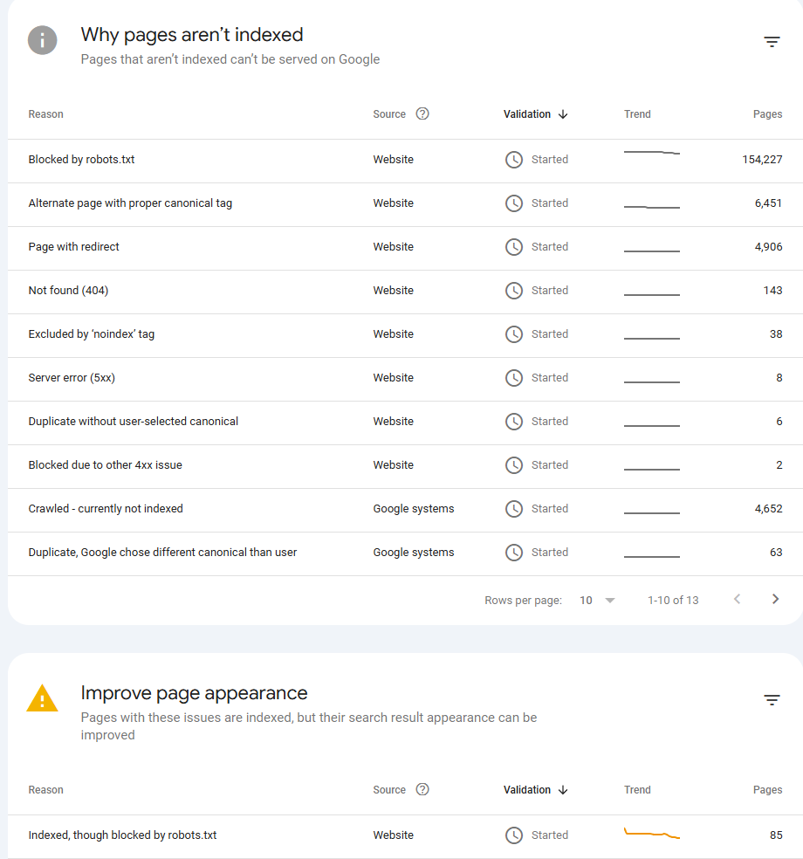Click validation clock icon in Not found (404) row

click(514, 291)
